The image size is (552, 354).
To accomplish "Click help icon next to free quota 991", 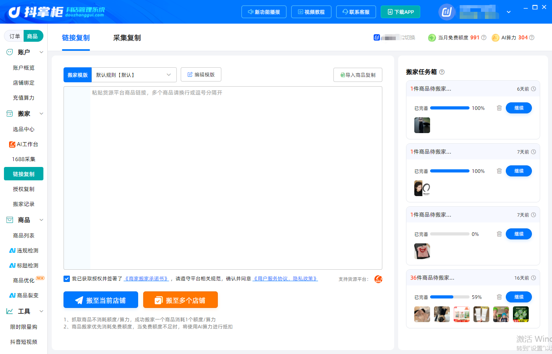I will point(484,37).
